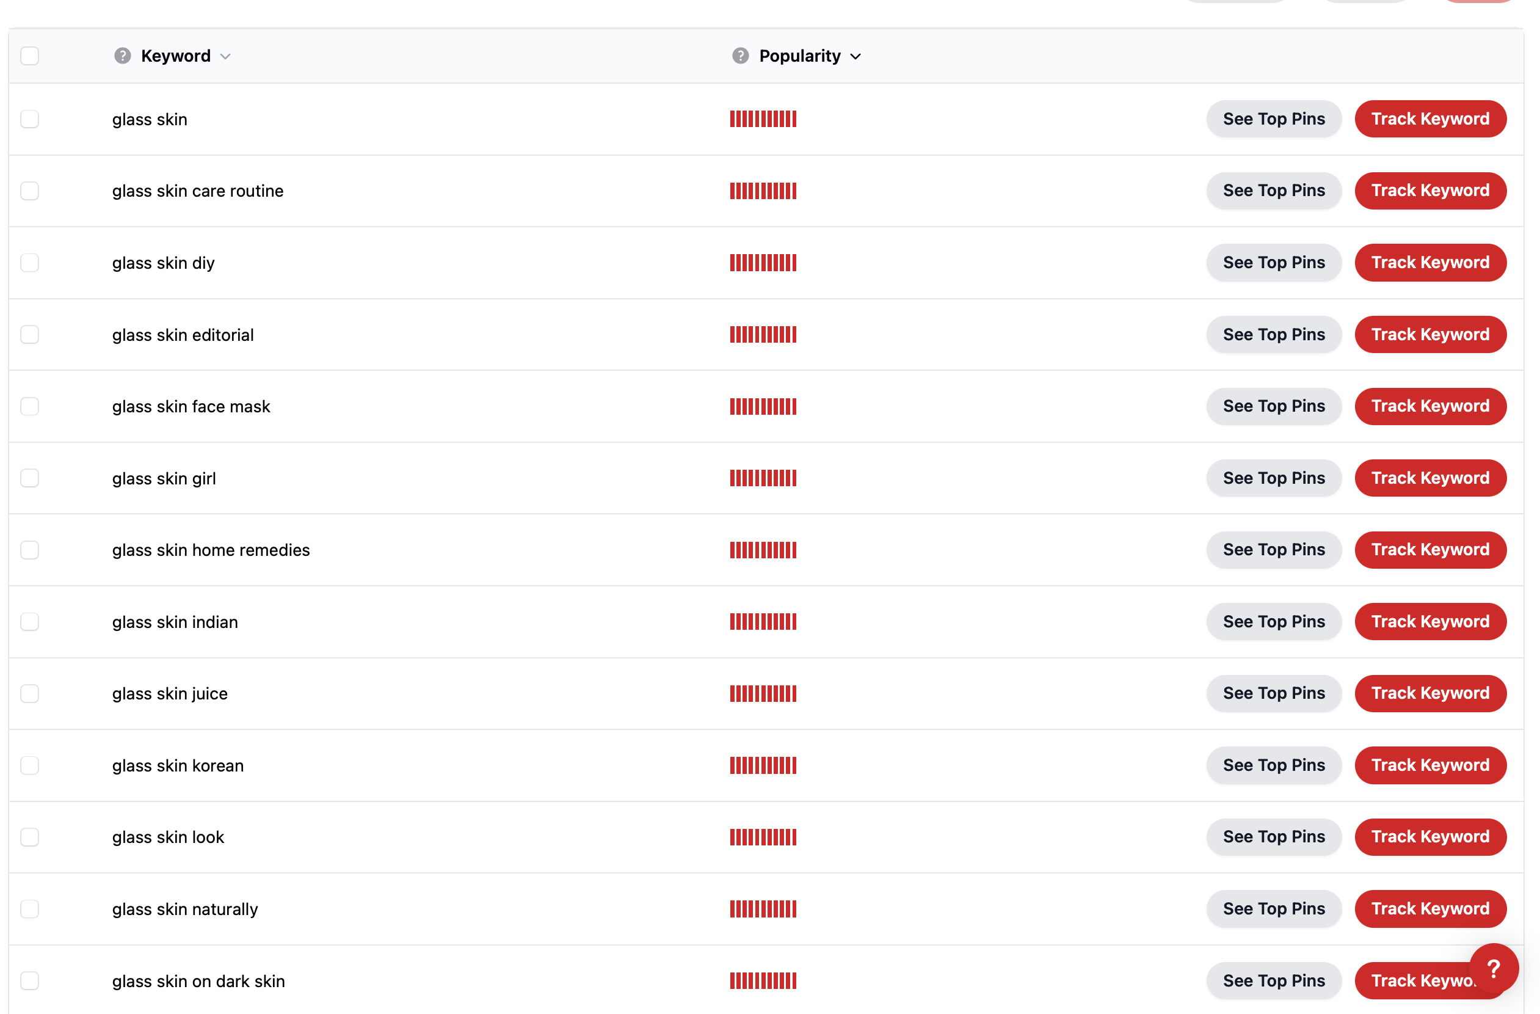Screen dimensions: 1540x1014
Task: Click popularity meter for glass skin indian
Action: [x=763, y=622]
